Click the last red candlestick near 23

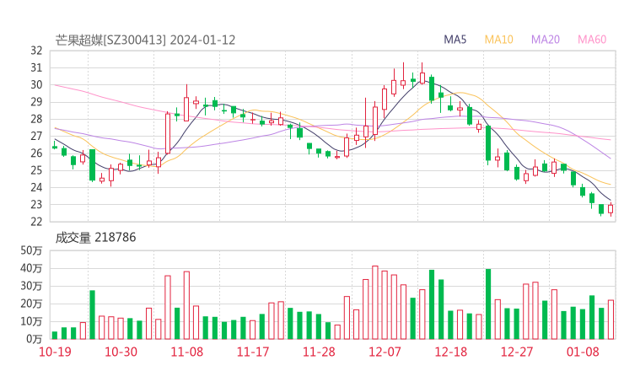611,209
